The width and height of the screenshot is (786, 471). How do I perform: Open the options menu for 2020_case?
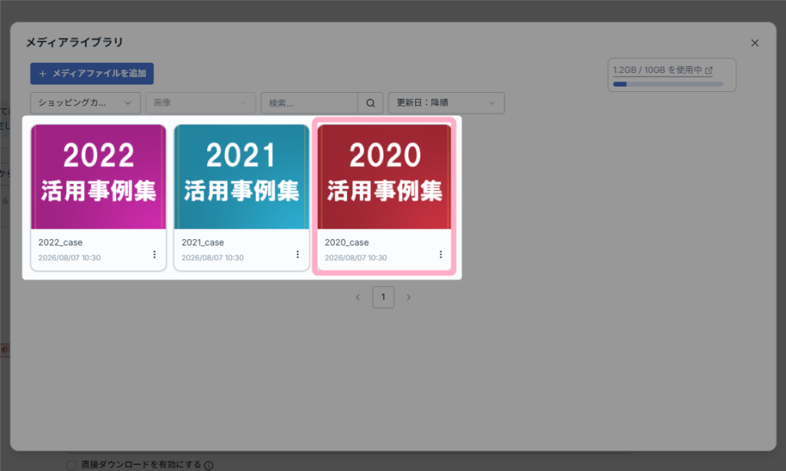click(x=441, y=255)
